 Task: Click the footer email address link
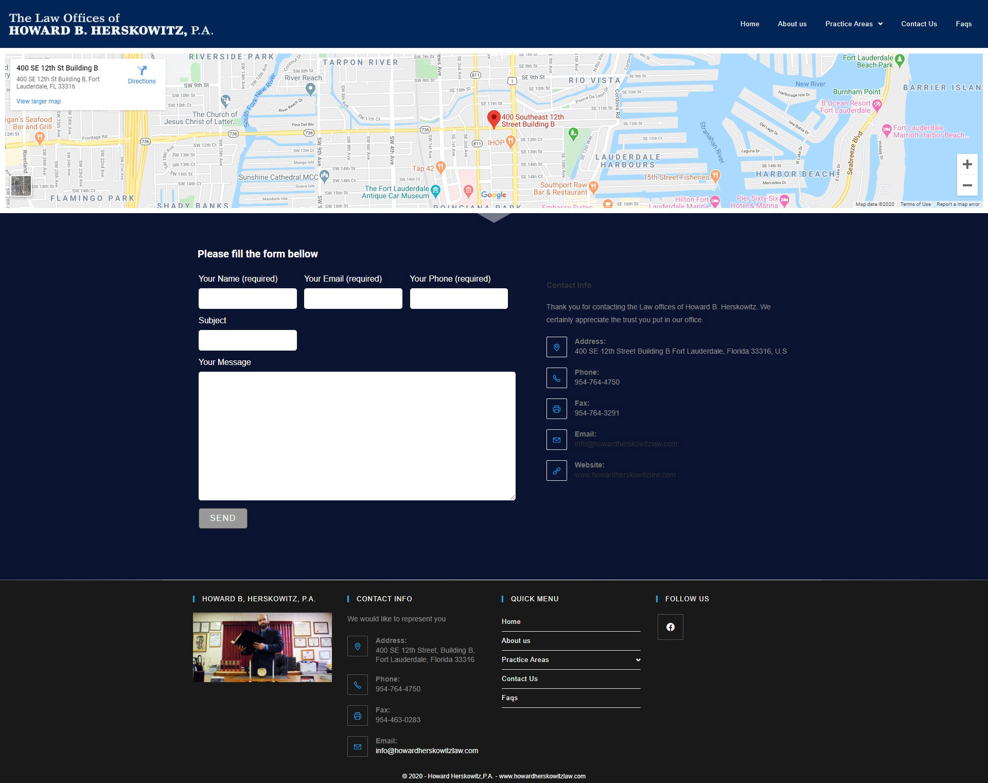click(427, 751)
